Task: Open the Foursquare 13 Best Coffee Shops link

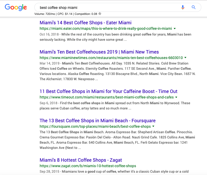Action: pyautogui.click(x=98, y=121)
